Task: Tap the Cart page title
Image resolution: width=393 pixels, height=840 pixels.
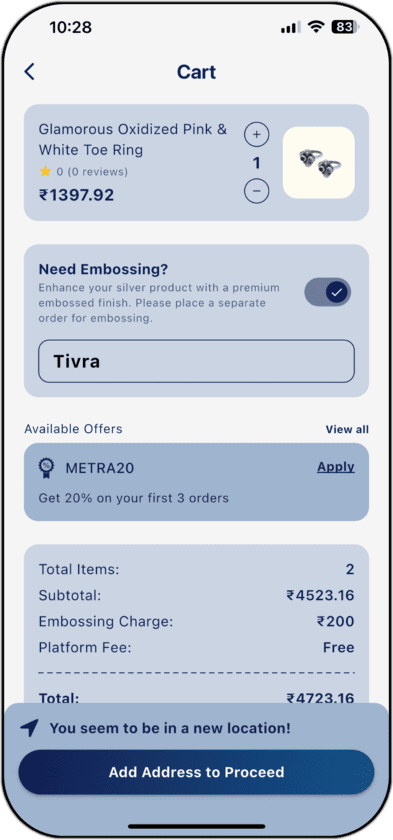Action: [196, 72]
